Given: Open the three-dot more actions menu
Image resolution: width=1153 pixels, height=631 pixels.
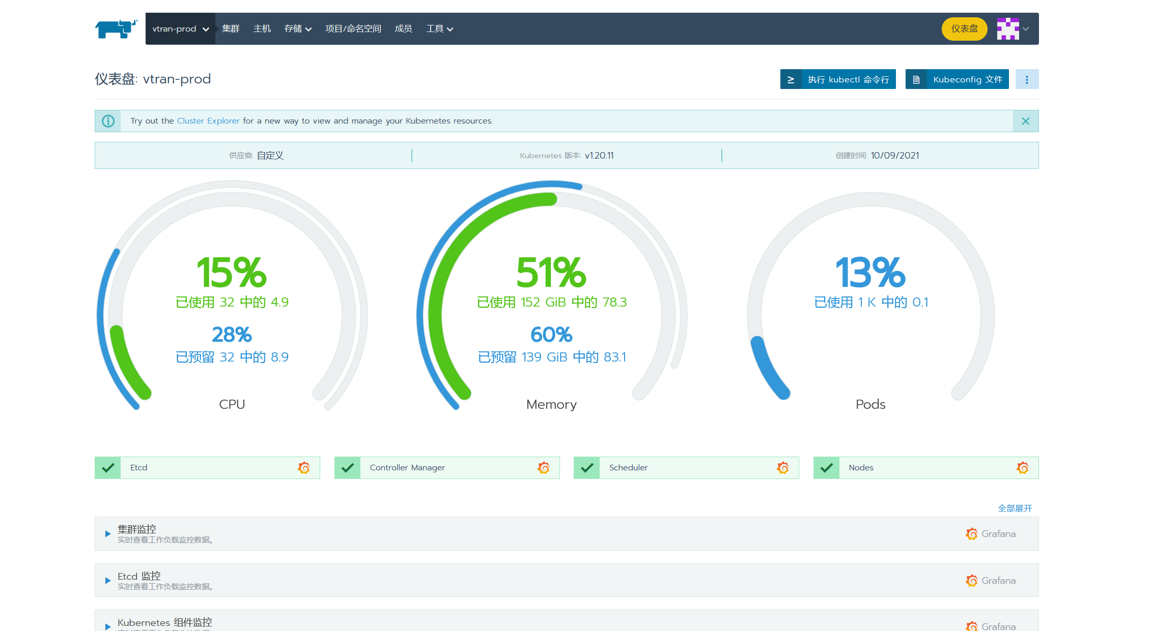Looking at the screenshot, I should point(1027,79).
